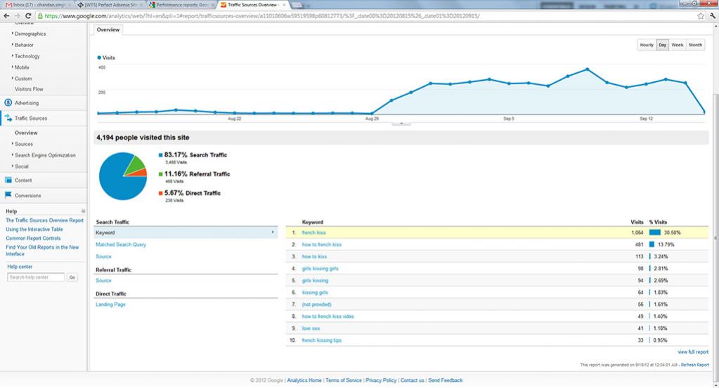Close the Traffic Sources Overview tab
This screenshot has width=719, height=388.
coord(284,5)
